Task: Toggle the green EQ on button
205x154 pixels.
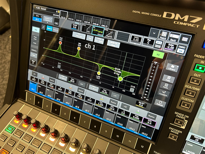Action: (158, 55)
